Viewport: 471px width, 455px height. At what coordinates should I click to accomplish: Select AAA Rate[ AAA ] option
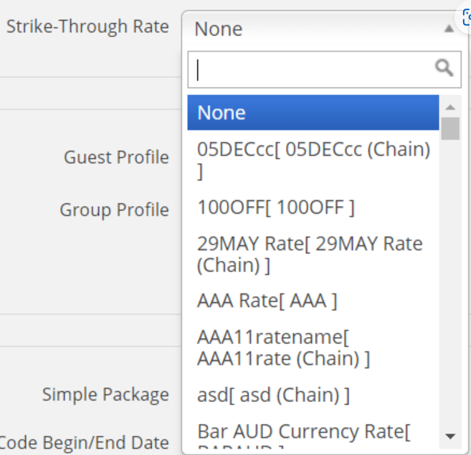pyautogui.click(x=313, y=300)
